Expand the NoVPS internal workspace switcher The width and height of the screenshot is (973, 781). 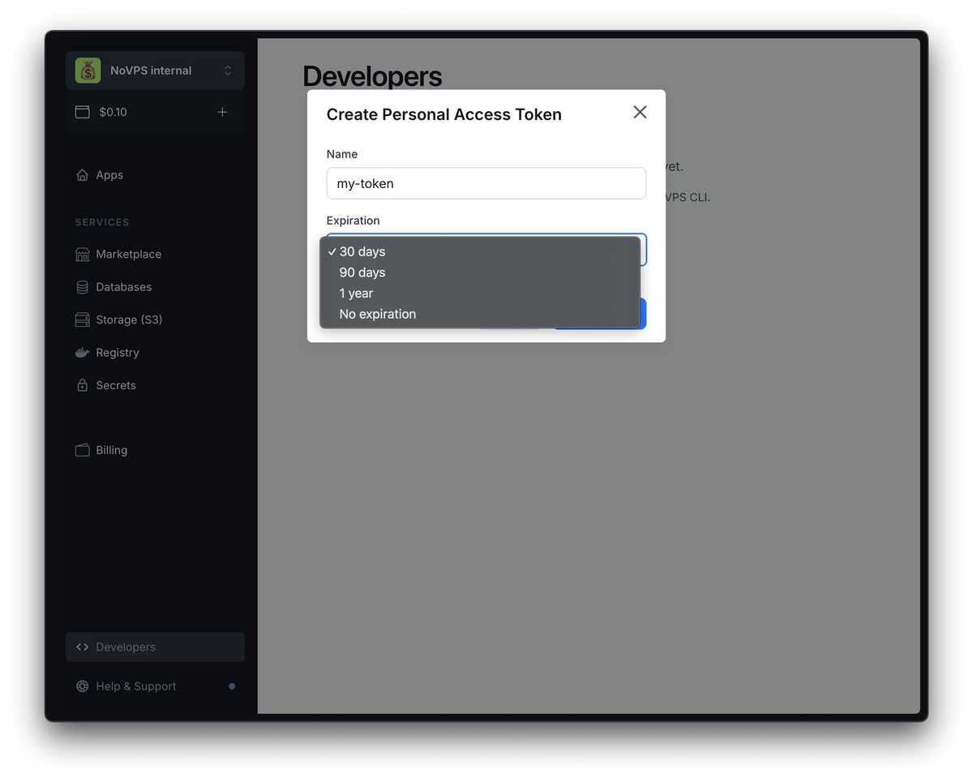coord(228,71)
